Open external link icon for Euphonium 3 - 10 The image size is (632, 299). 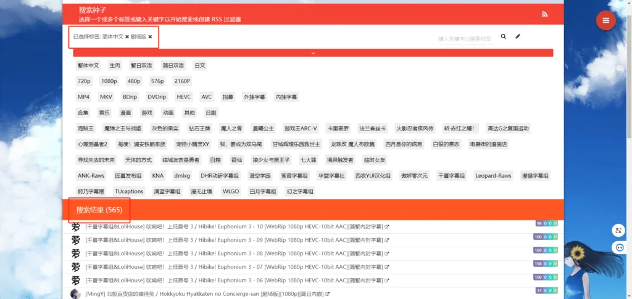pyautogui.click(x=387, y=227)
